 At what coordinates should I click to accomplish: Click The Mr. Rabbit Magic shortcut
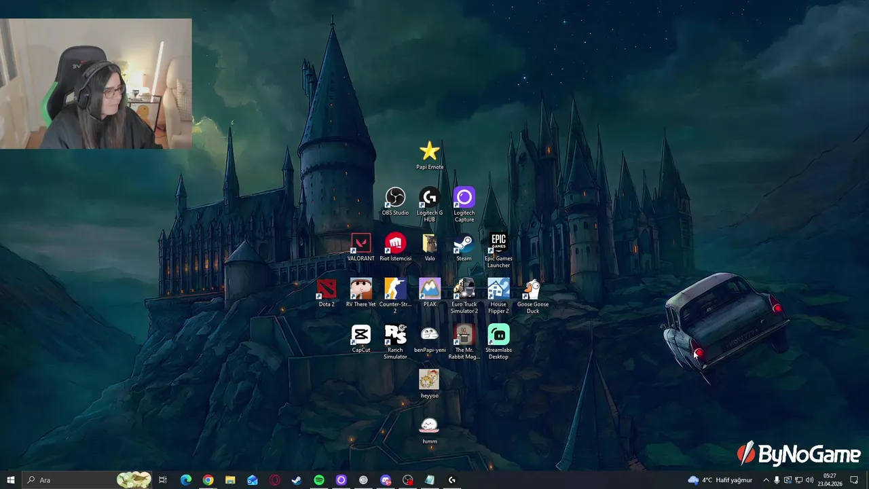pyautogui.click(x=464, y=342)
